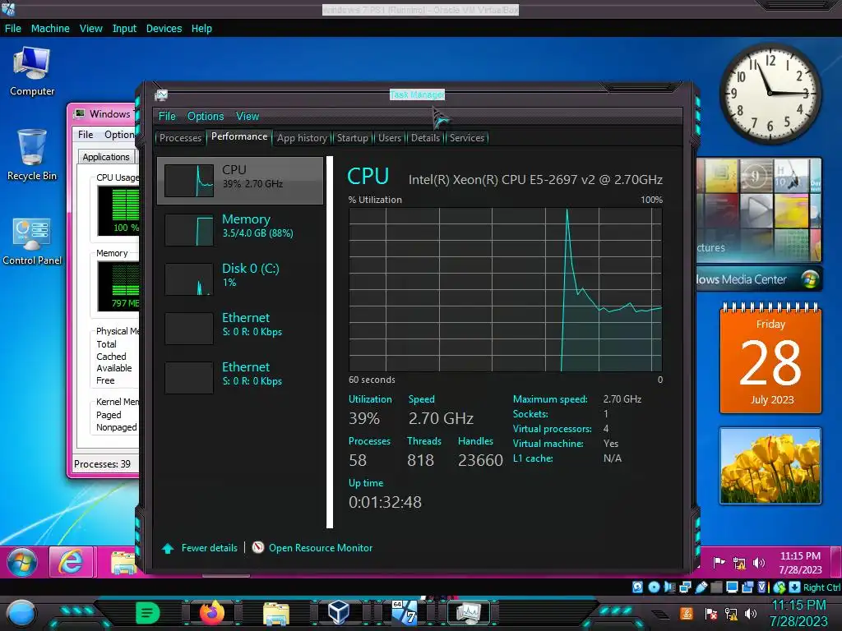Image resolution: width=842 pixels, height=631 pixels.
Task: Open the VirtualBox View menu
Action: click(x=90, y=29)
